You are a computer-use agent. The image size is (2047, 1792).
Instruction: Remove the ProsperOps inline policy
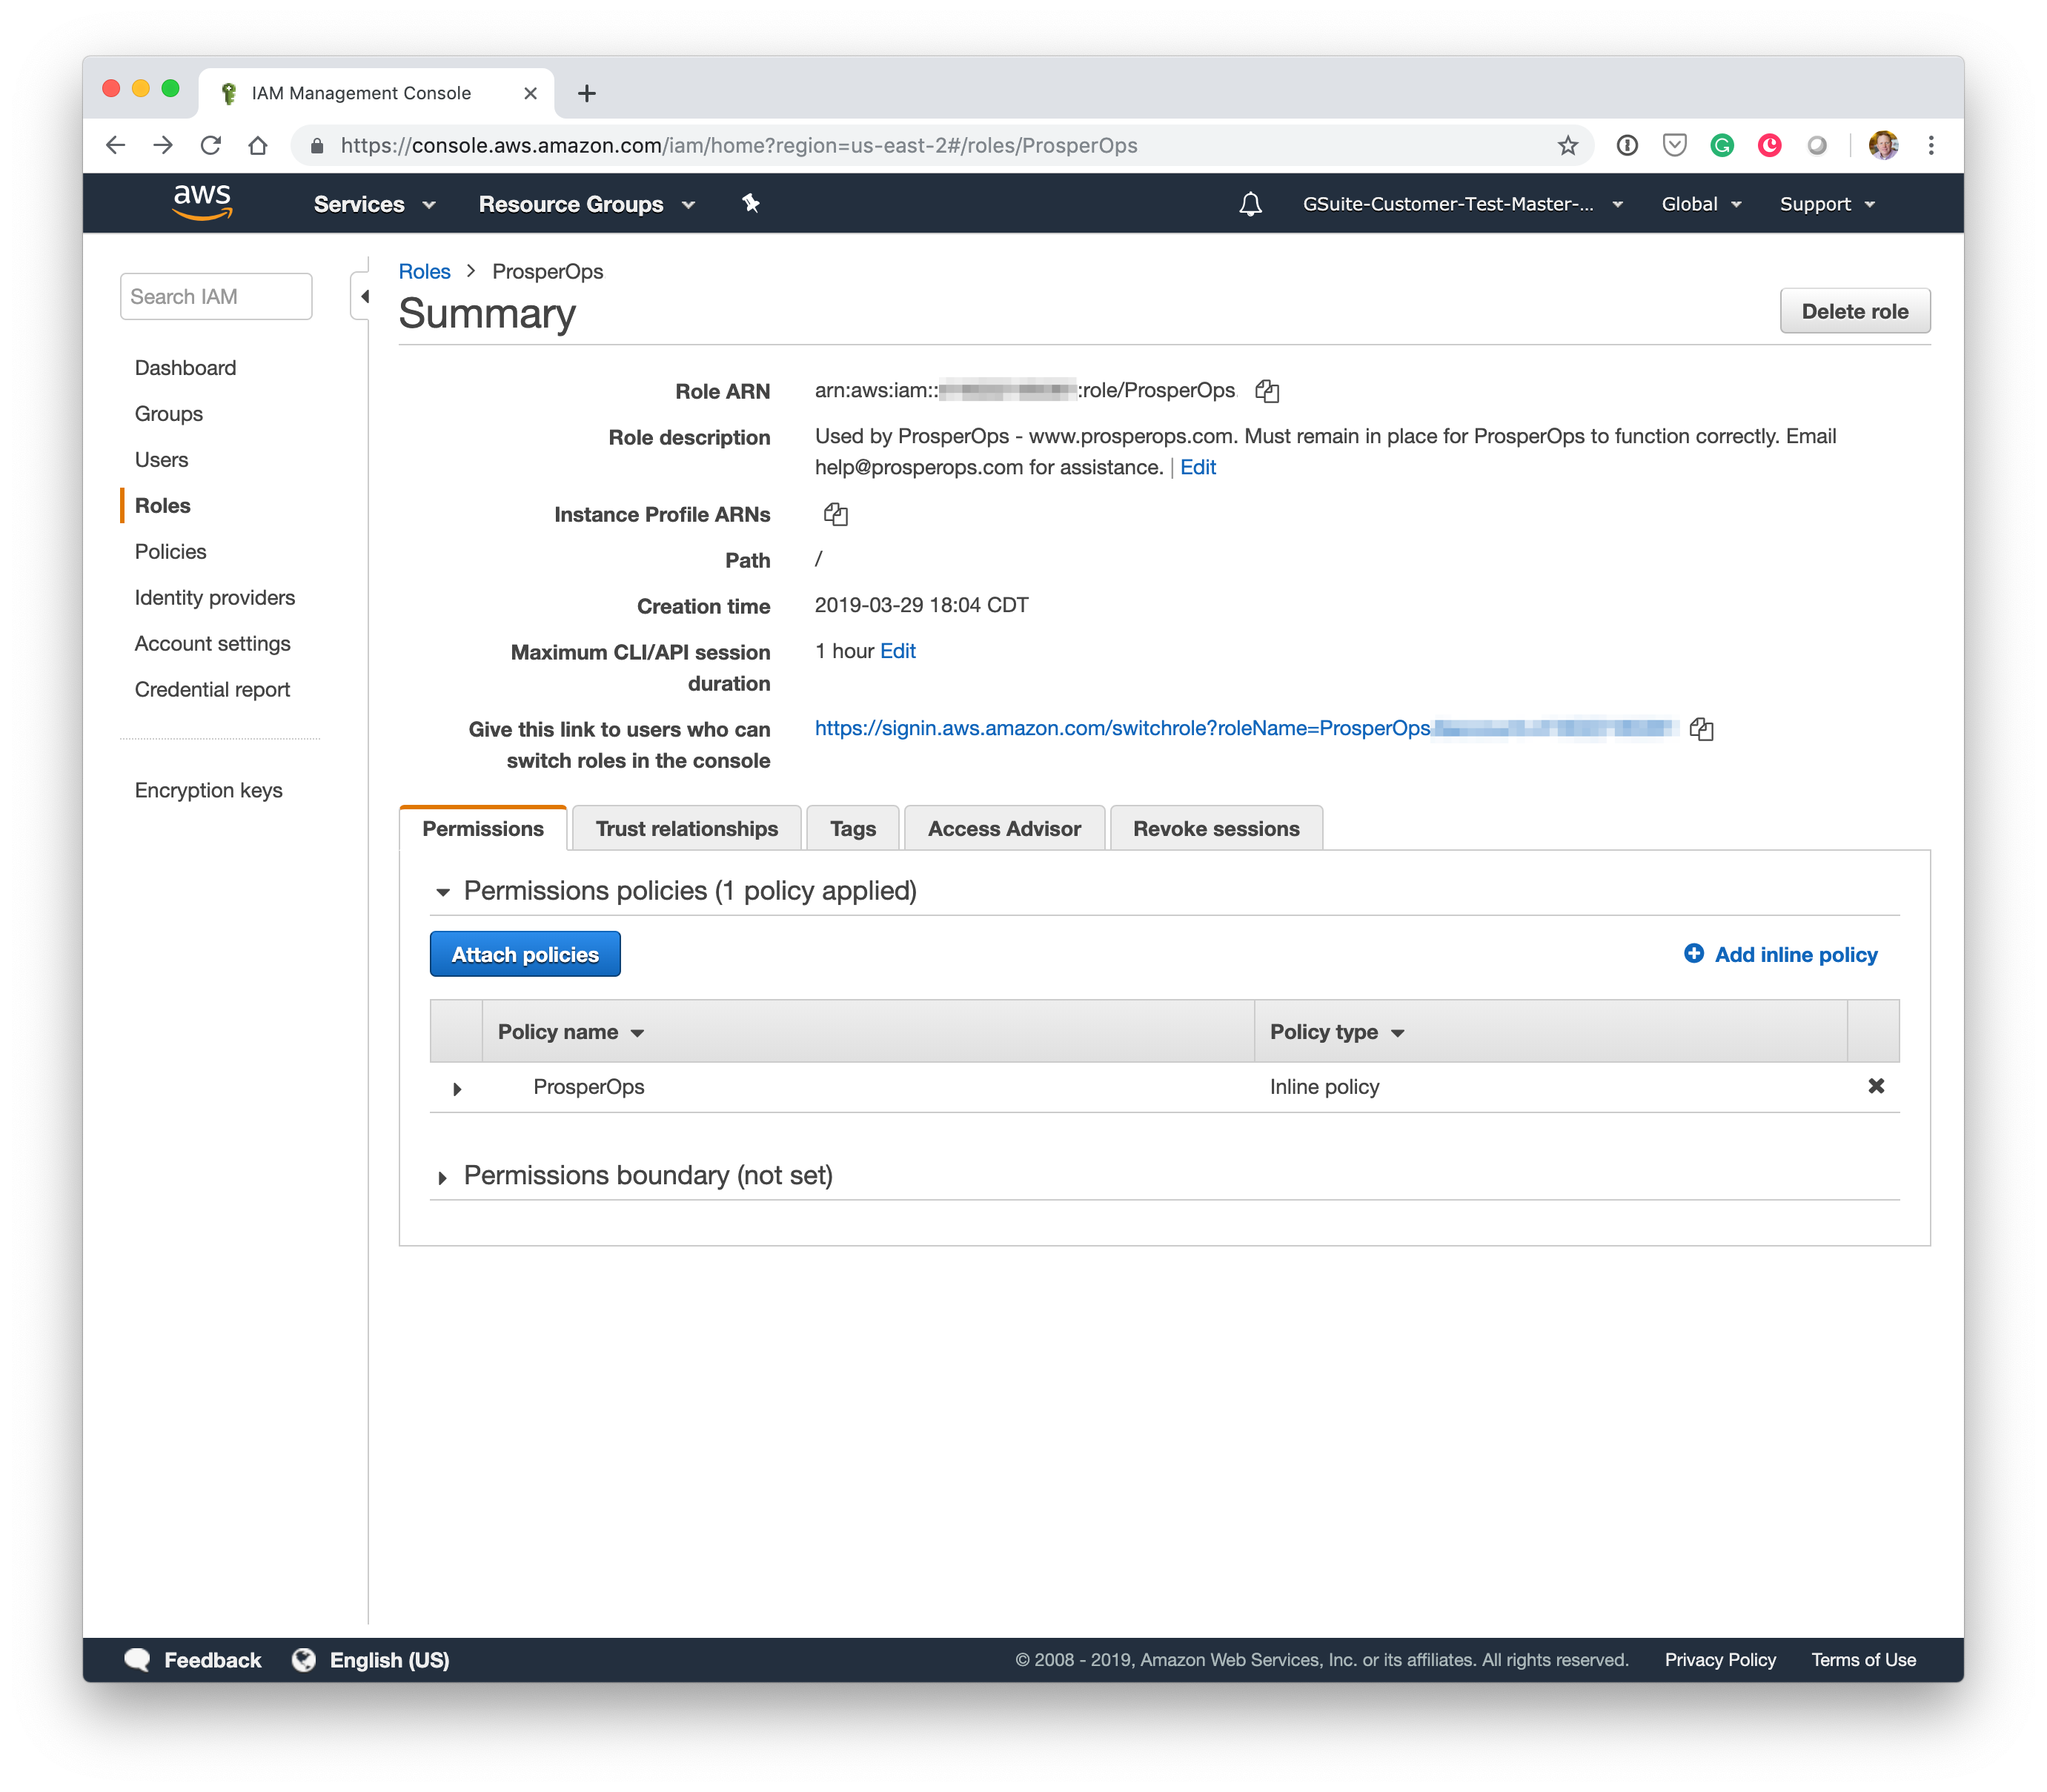pos(1876,1086)
